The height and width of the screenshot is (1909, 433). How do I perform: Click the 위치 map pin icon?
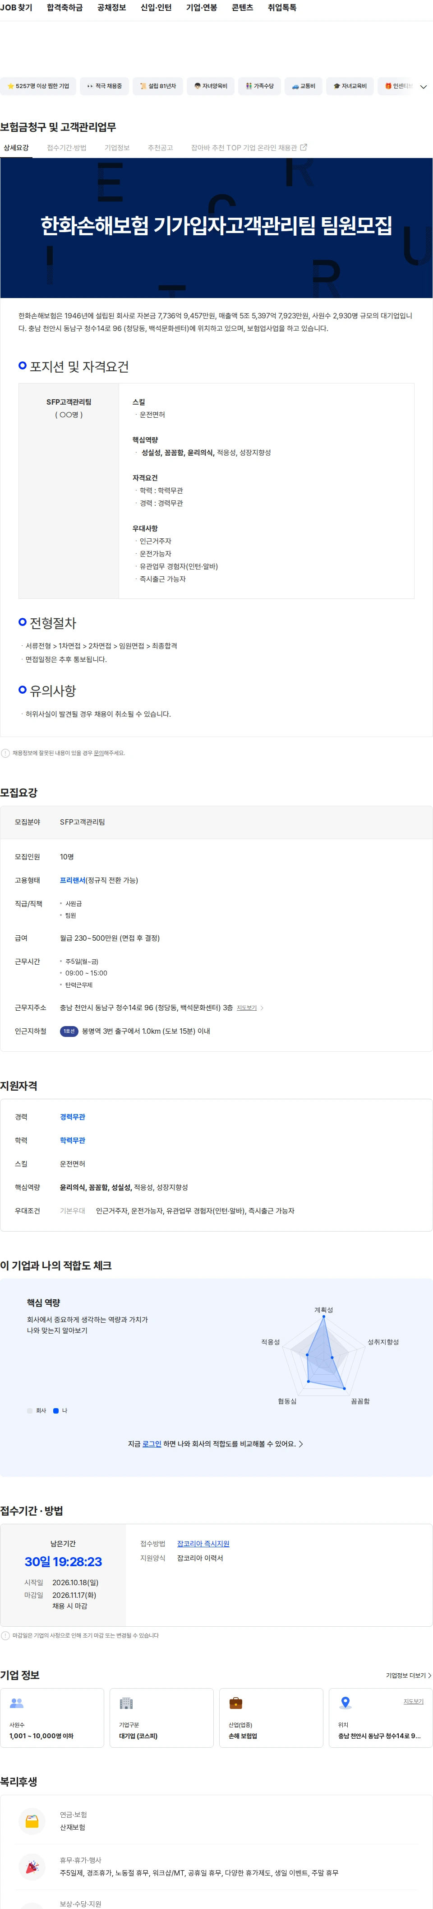pos(345,1703)
